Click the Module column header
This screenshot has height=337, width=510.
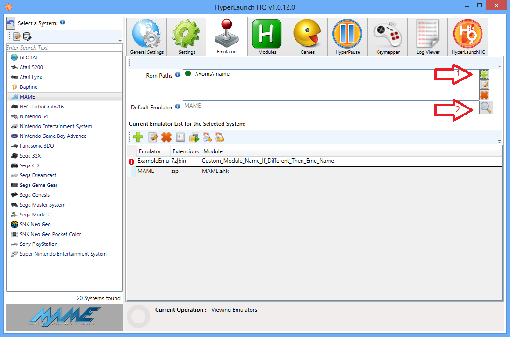pos(351,151)
